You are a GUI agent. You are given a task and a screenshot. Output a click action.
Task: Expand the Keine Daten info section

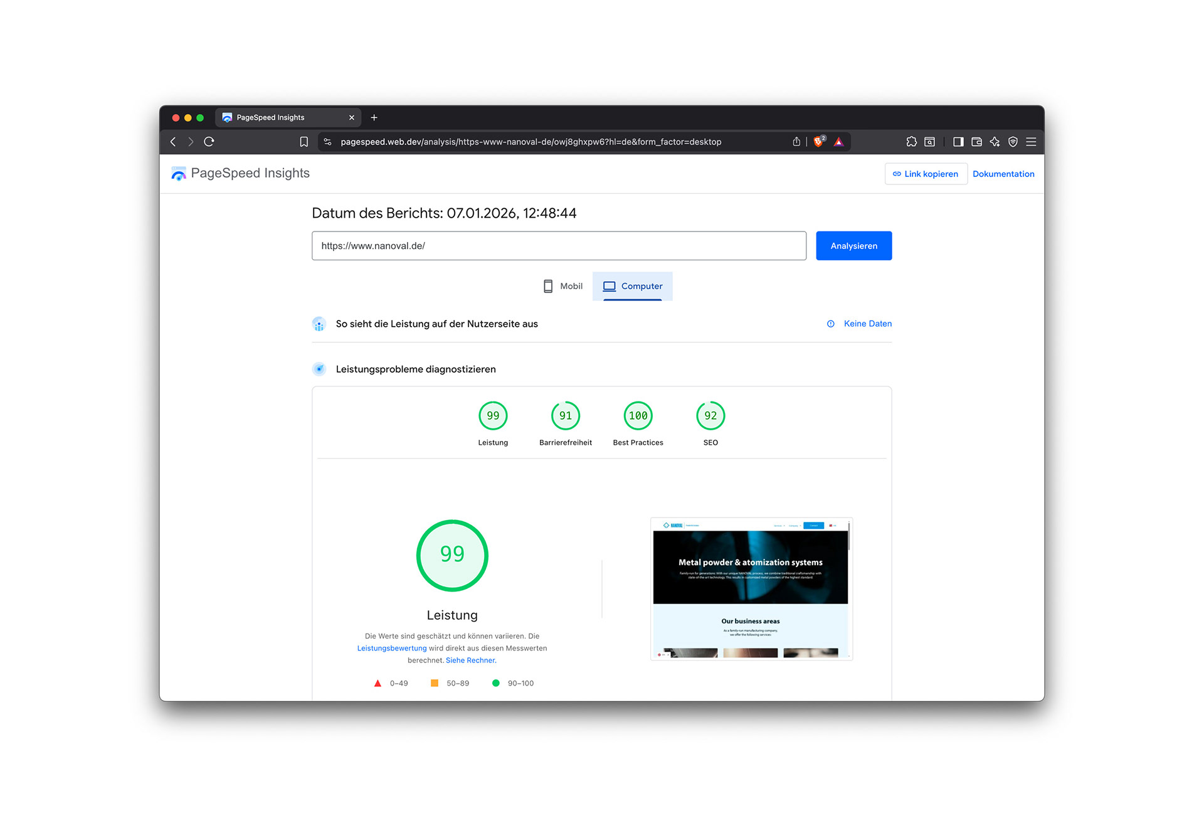867,324
